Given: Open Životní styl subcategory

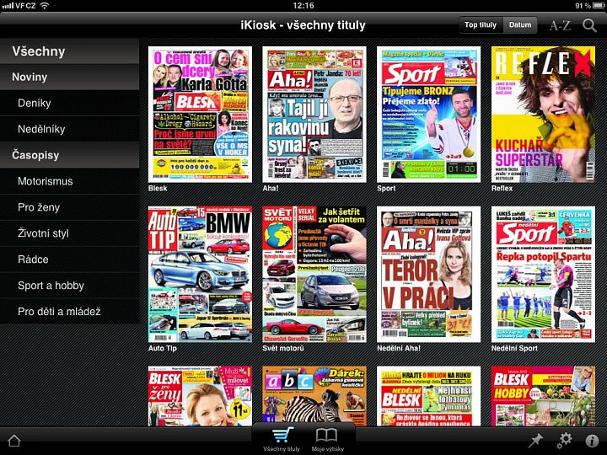Looking at the screenshot, I should pyautogui.click(x=70, y=233).
